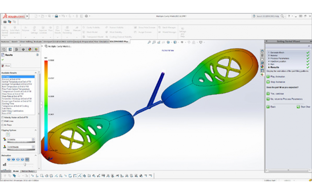Image resolution: width=312 pixels, height=195 pixels.
Task: Switch to the Flow Simulation tab
Action: pos(101,42)
